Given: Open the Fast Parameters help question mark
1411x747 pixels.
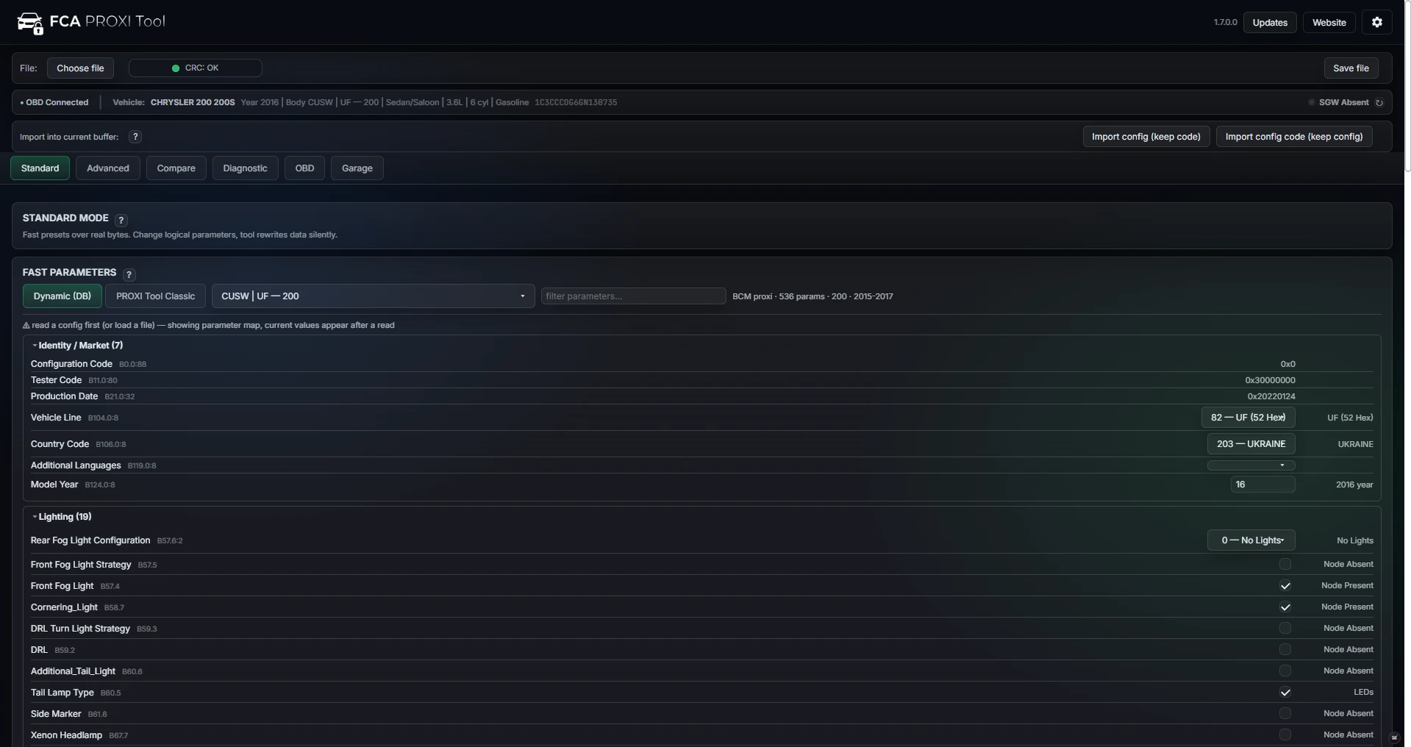Looking at the screenshot, I should [x=129, y=274].
